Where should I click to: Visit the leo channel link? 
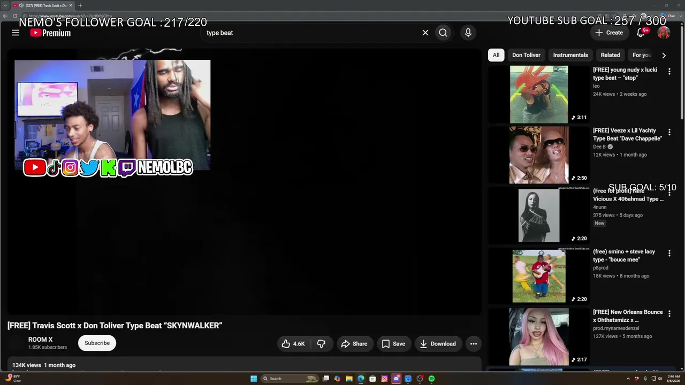pos(596,86)
